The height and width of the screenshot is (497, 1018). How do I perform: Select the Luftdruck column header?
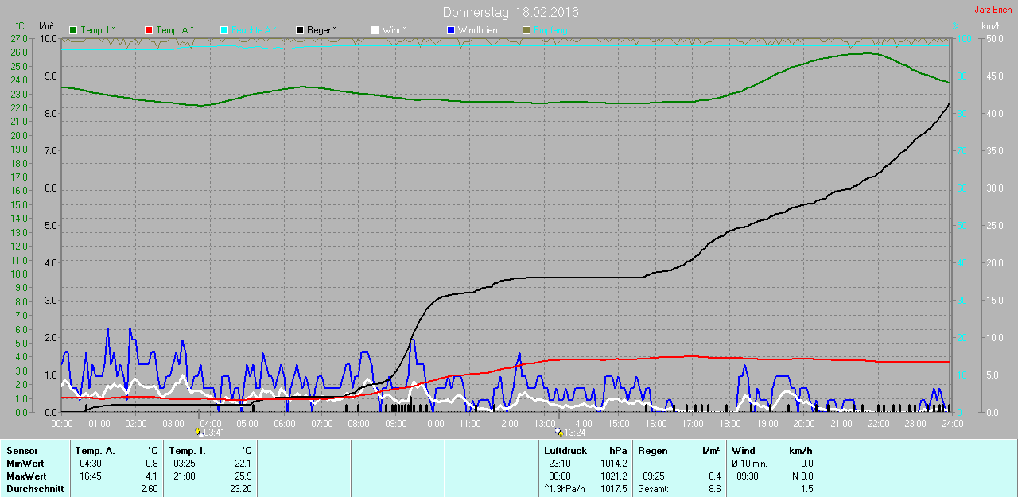[565, 451]
